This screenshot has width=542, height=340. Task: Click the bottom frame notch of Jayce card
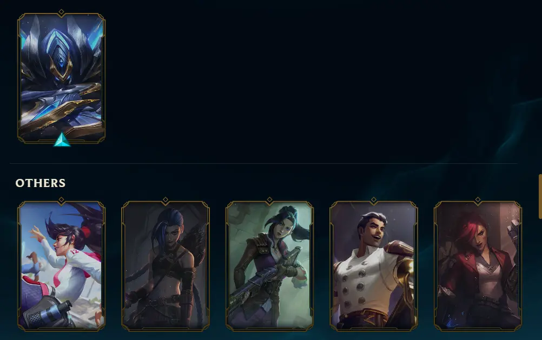[x=374, y=329]
